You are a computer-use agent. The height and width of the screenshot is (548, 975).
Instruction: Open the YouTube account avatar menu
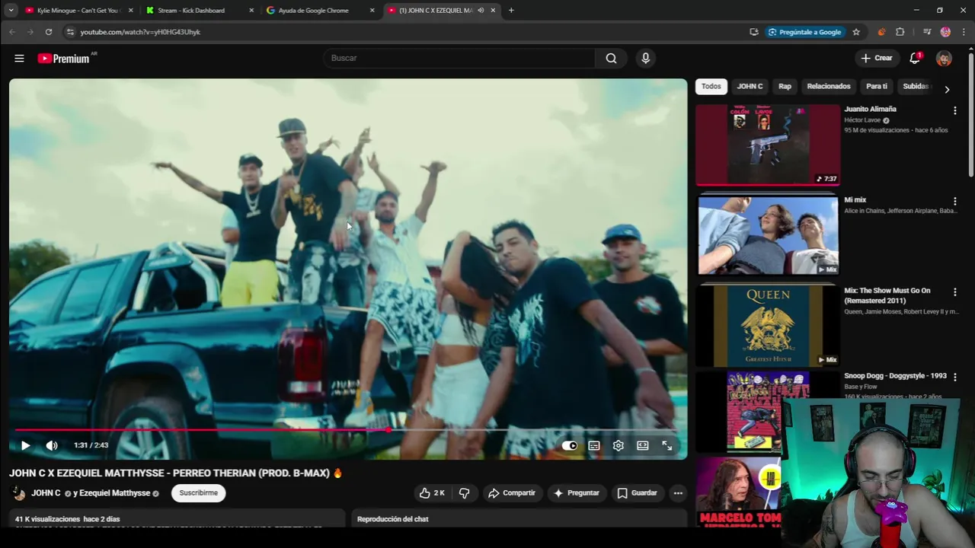944,58
